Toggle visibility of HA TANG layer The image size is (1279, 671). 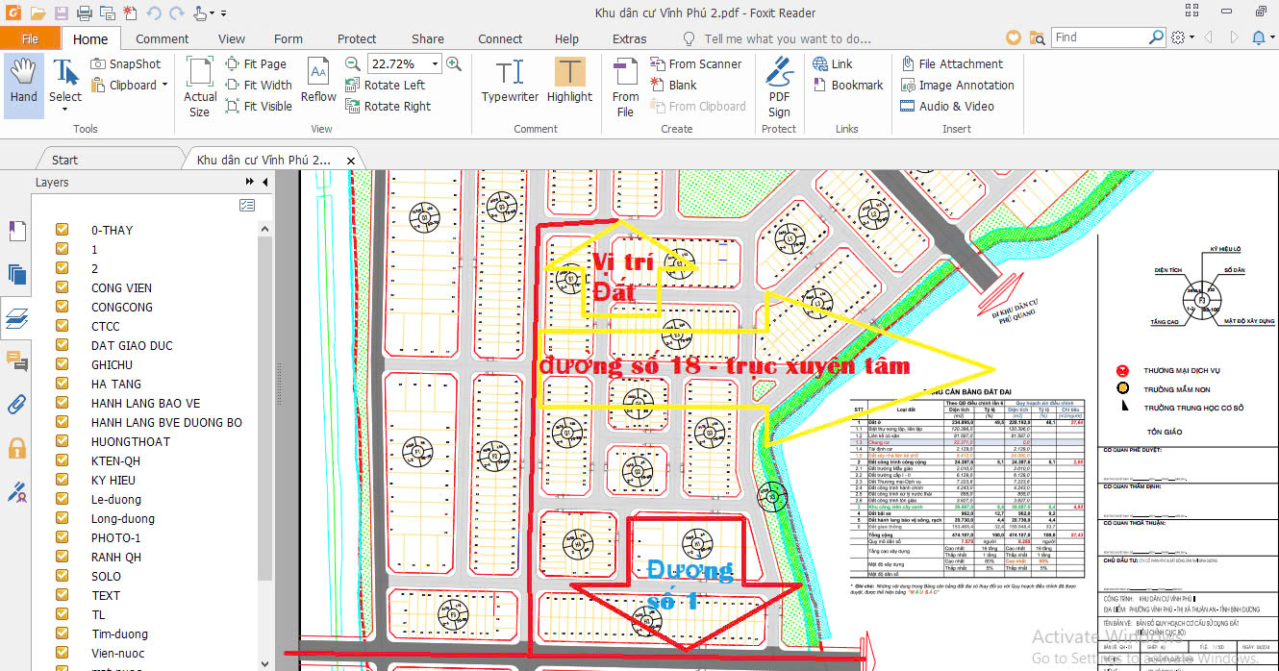[x=63, y=384]
